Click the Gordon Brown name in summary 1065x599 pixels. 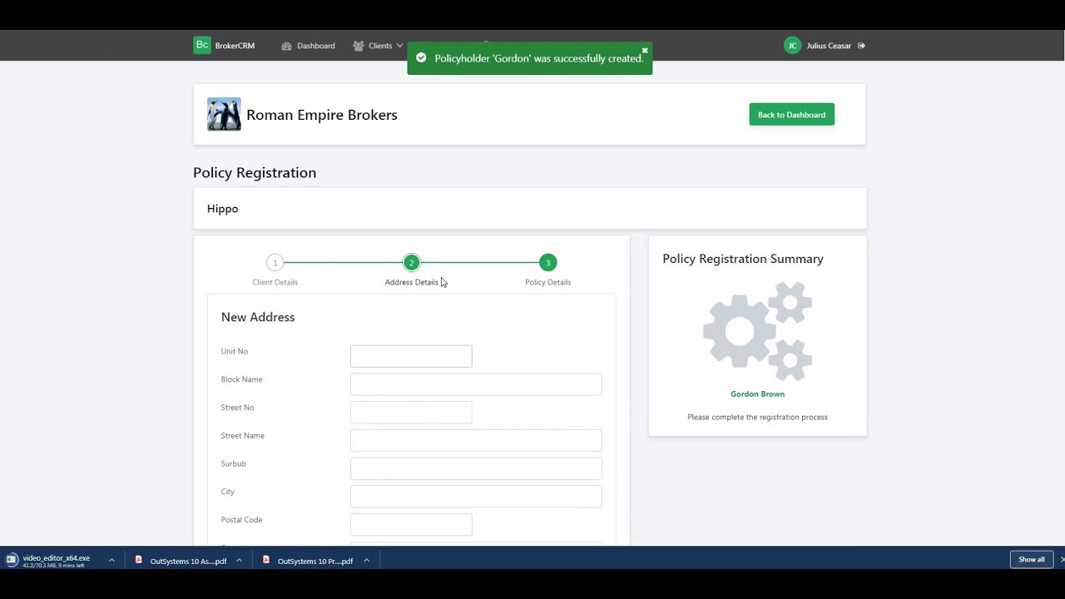[757, 394]
